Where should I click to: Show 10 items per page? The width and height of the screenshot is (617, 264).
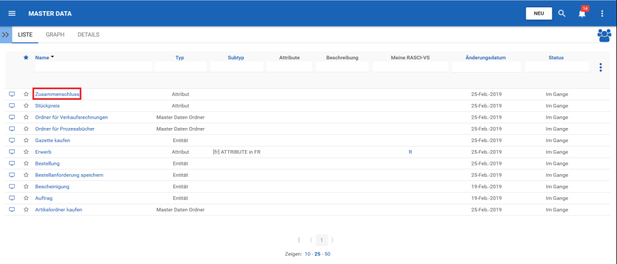tap(307, 254)
